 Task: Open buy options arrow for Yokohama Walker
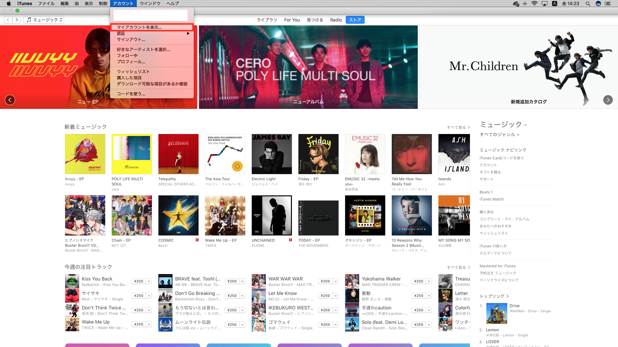point(429,281)
